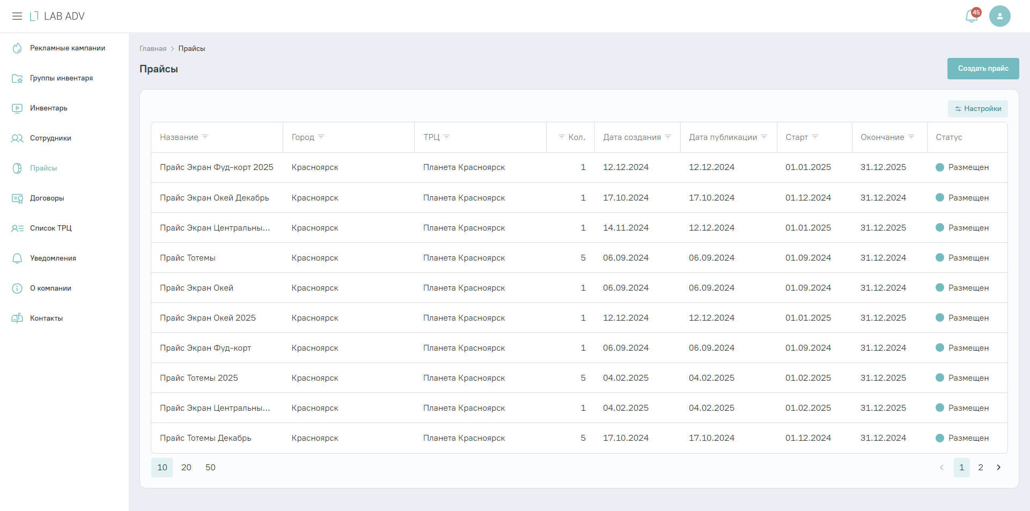Open row Прайс Экран Фуд-корт
This screenshot has height=511, width=1030.
579,348
